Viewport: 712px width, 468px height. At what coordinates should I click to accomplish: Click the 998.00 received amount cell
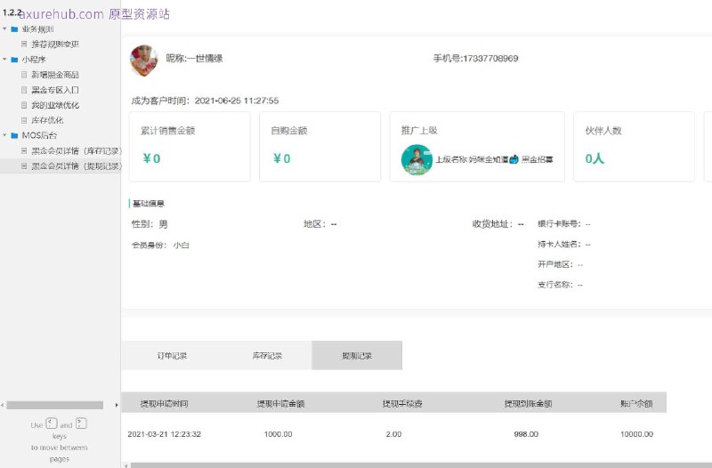pos(526,434)
